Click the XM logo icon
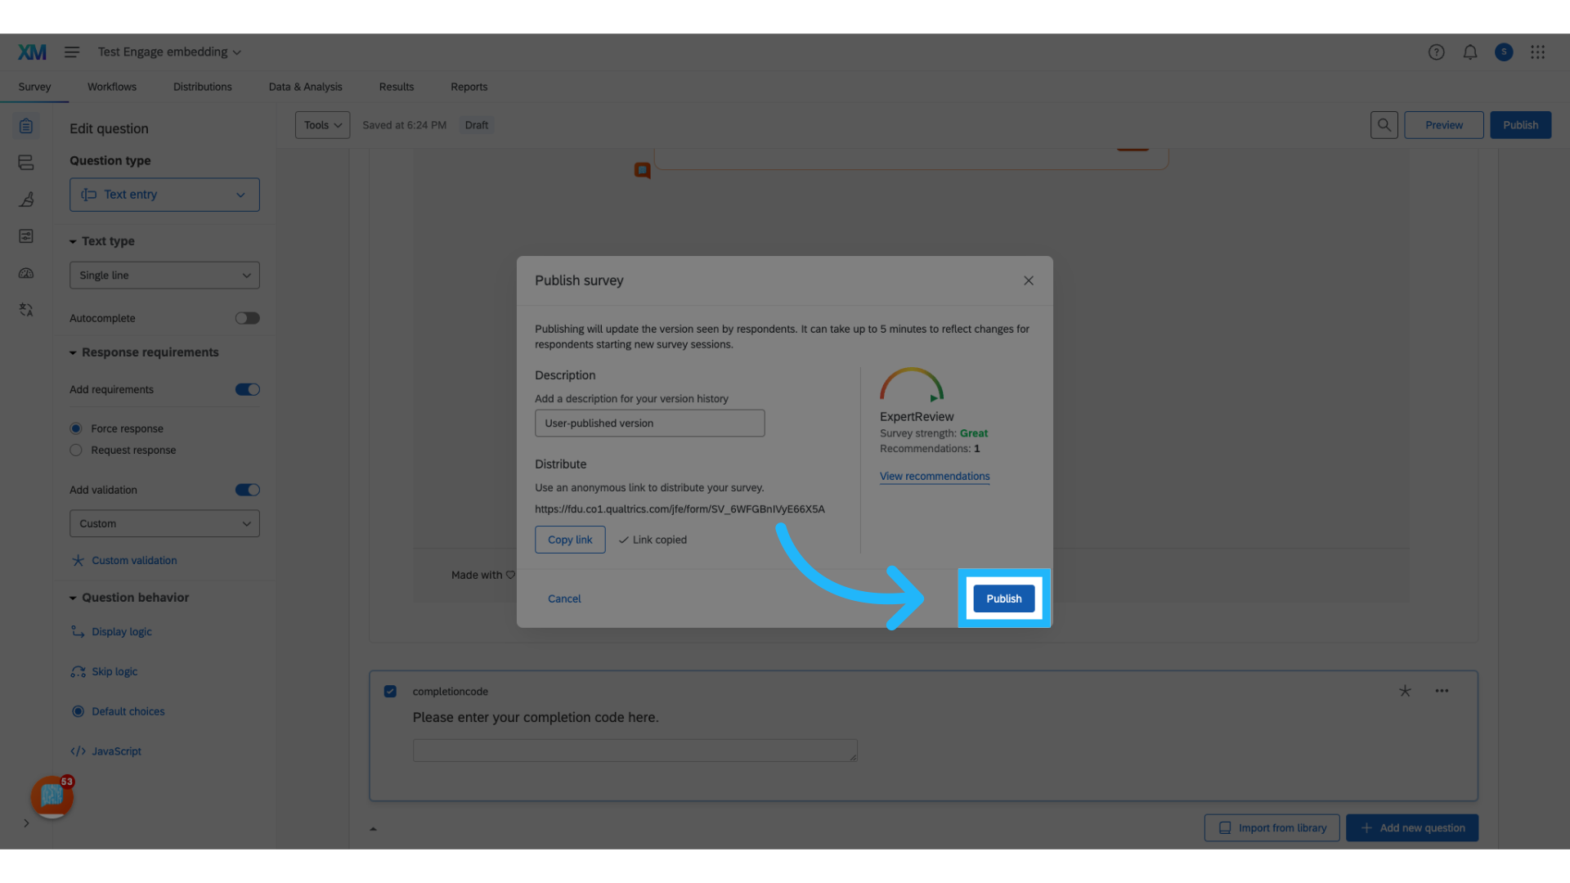 (x=32, y=52)
